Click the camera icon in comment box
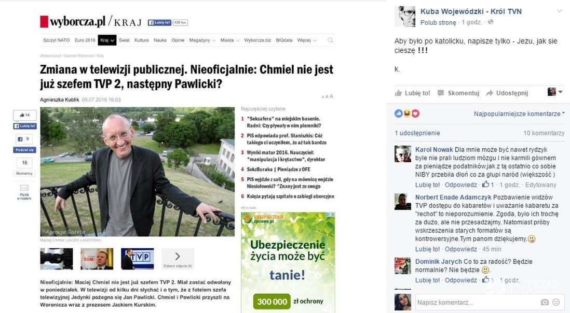 [544, 302]
